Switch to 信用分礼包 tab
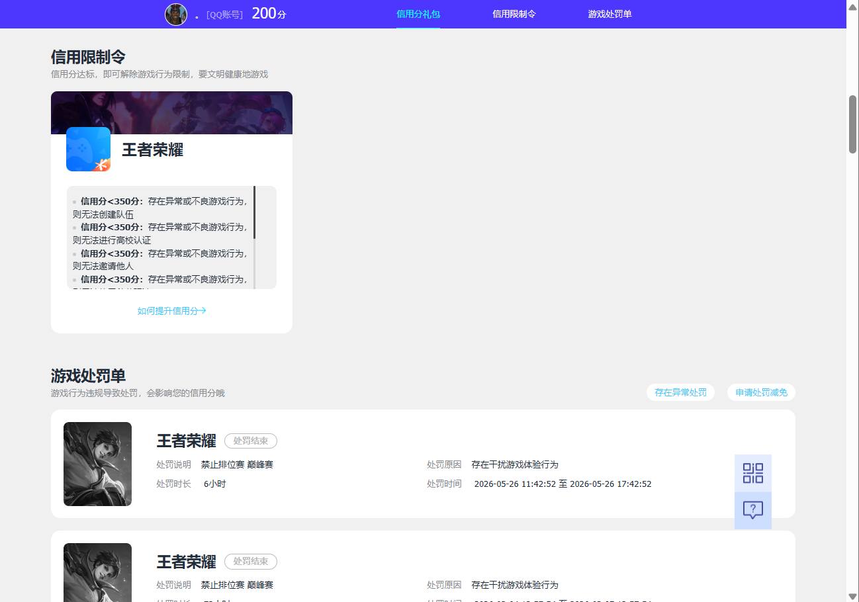Viewport: 859px width, 602px height. tap(418, 14)
